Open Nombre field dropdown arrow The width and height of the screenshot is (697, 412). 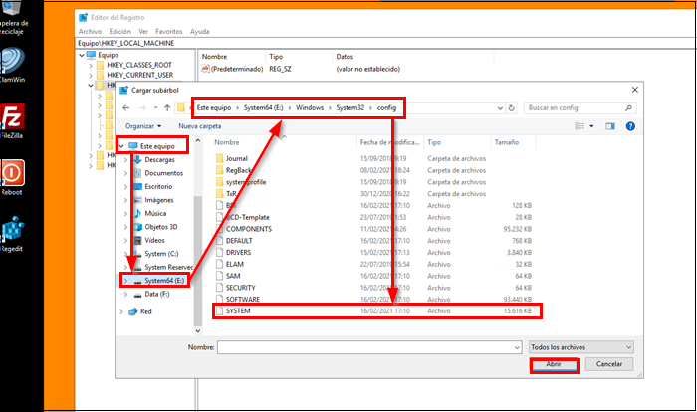point(517,347)
